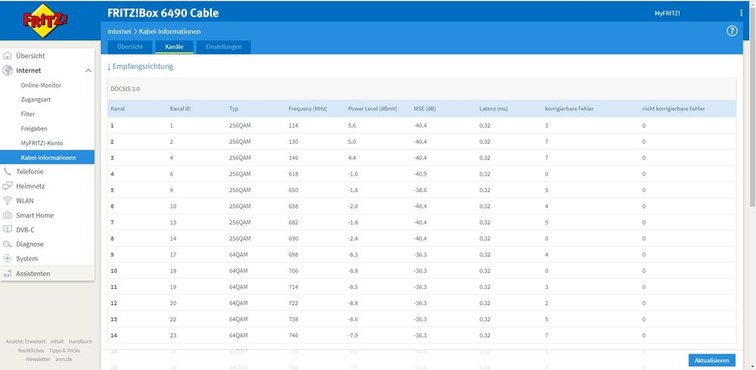
Task: Open Filter menu entry
Action: [x=28, y=114]
